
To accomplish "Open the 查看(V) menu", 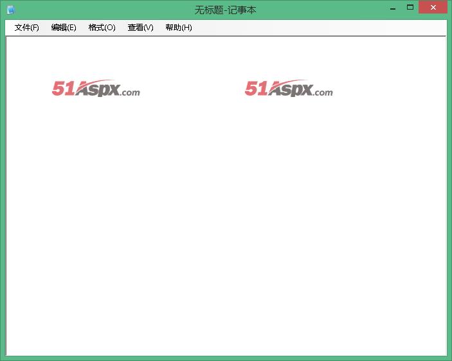I will pos(140,28).
